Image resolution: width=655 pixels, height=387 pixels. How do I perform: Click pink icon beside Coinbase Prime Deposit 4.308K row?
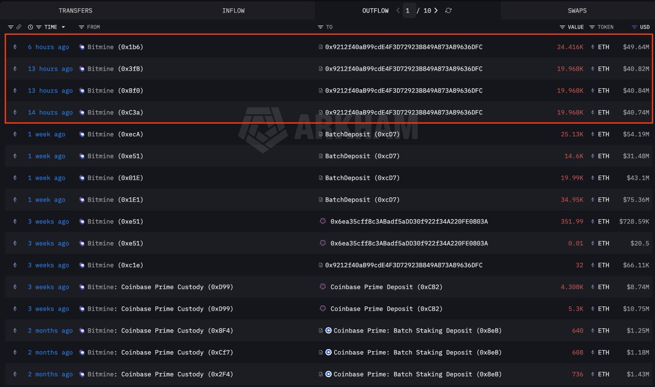[x=322, y=287]
